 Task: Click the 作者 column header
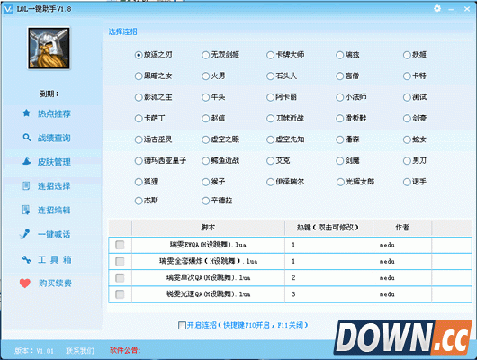point(402,228)
